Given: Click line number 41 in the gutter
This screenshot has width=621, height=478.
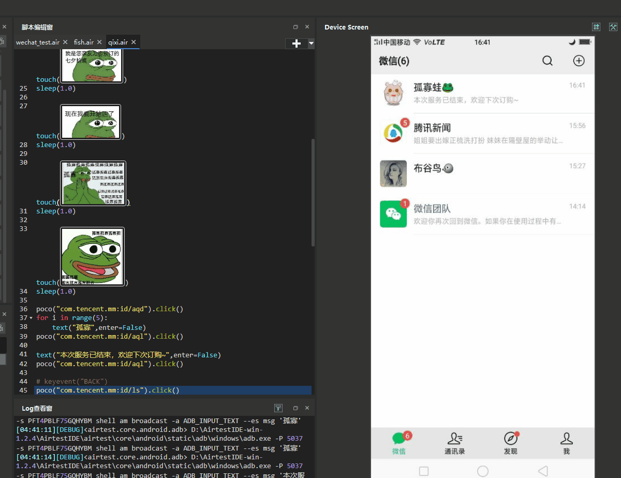Looking at the screenshot, I should [x=23, y=355].
